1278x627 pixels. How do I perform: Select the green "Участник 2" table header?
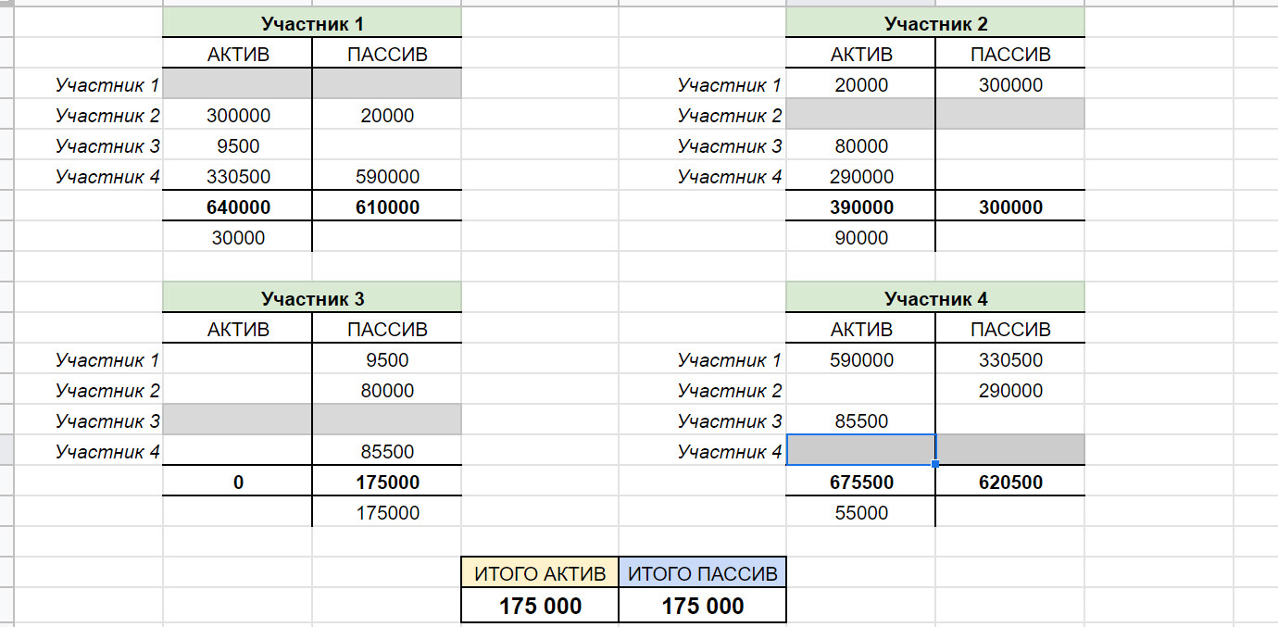coord(935,24)
